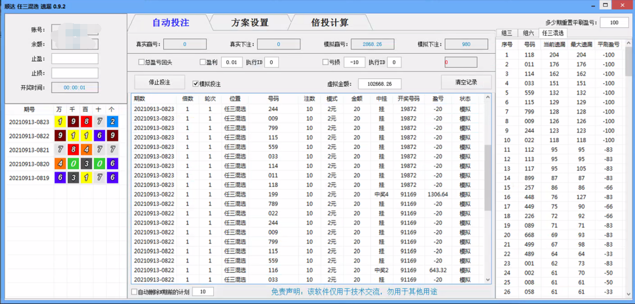Click the 最大遗漏 column header
The width and height of the screenshot is (635, 304).
[581, 44]
